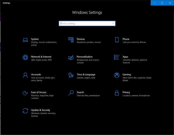Click the System heading

(35, 39)
